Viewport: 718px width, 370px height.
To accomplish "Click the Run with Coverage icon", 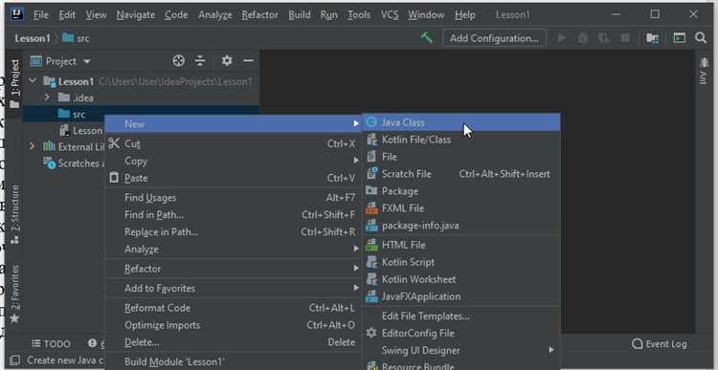I will (x=604, y=38).
